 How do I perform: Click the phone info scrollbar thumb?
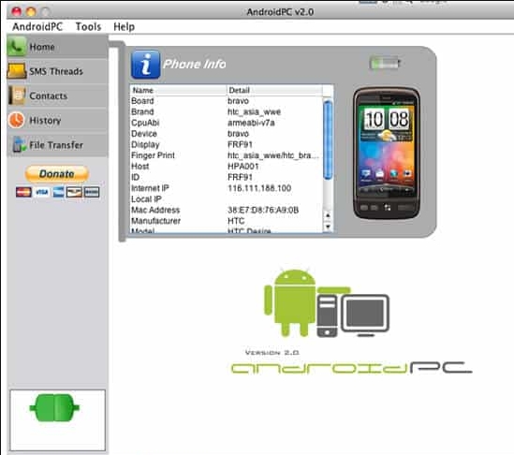[328, 140]
